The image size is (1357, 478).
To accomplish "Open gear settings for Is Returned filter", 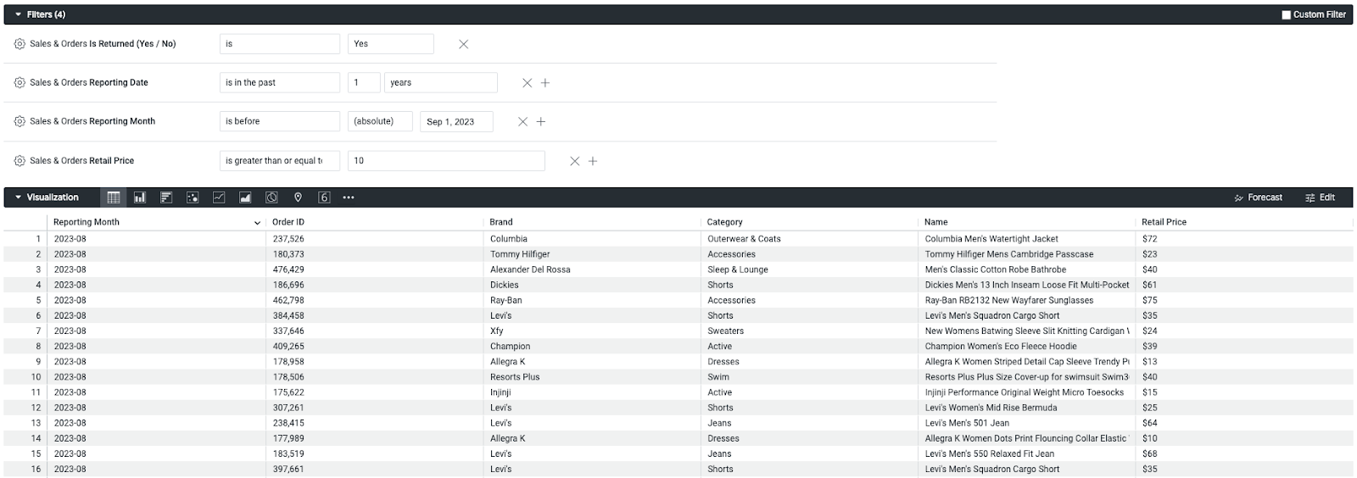I will click(x=20, y=44).
